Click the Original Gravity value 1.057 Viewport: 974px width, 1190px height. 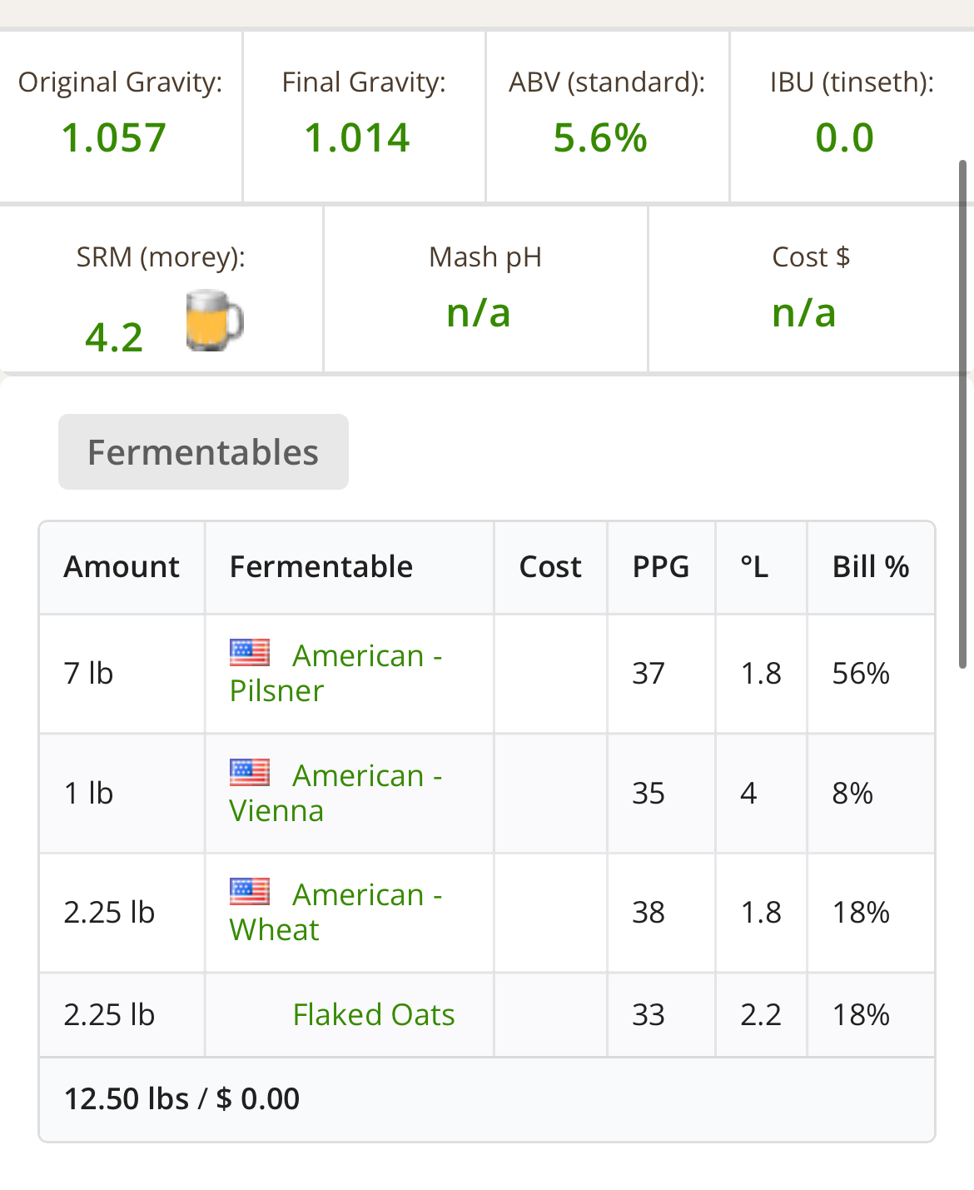114,137
